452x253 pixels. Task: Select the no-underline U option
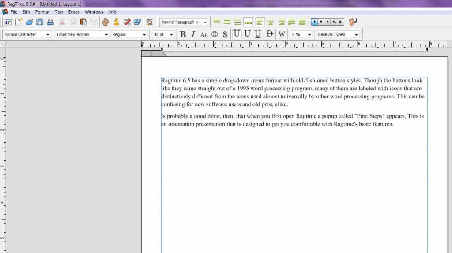click(237, 34)
